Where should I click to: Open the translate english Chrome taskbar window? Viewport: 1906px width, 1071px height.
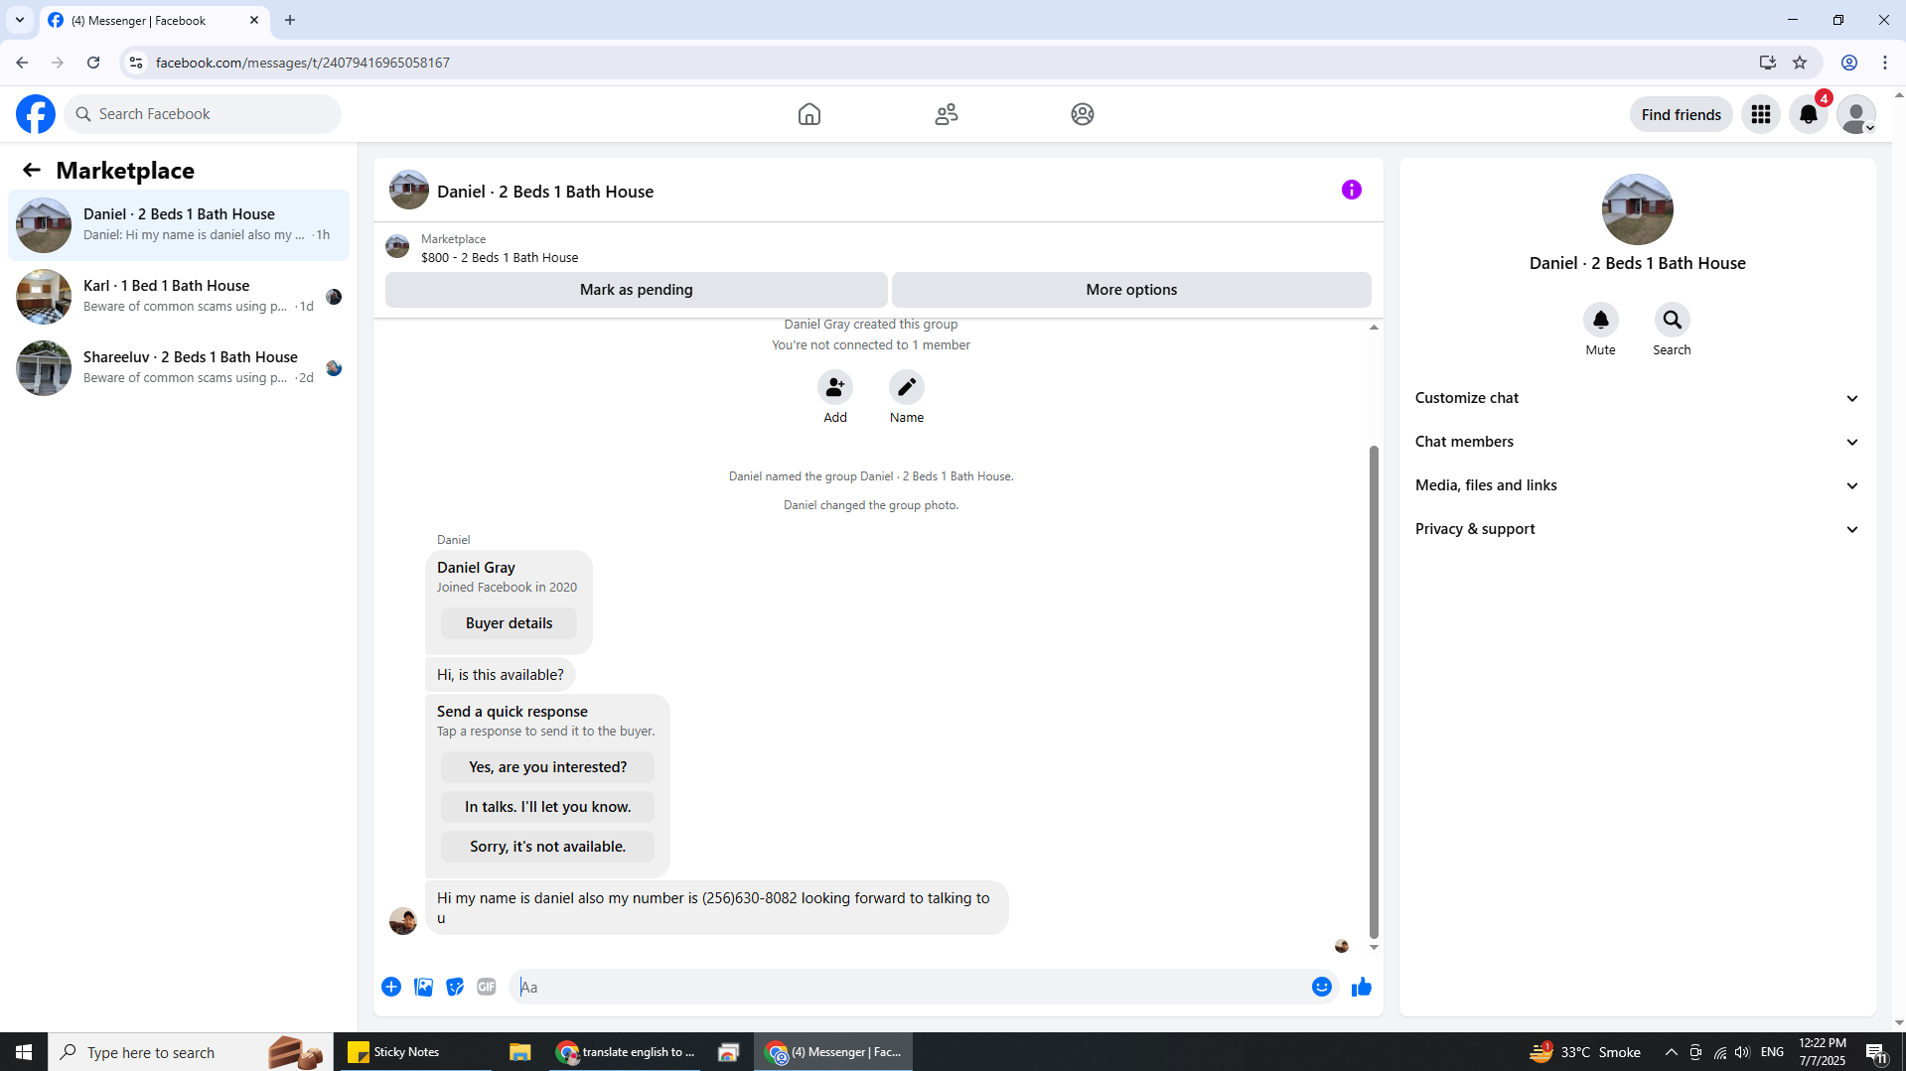[627, 1052]
